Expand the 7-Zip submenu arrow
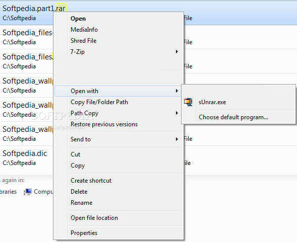This screenshot has width=297, height=242. click(x=176, y=52)
